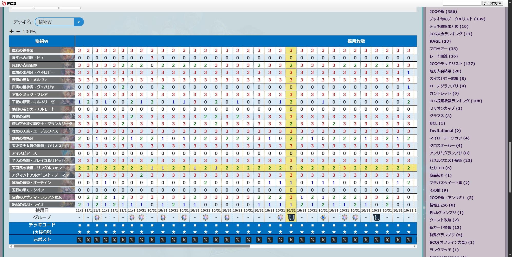Open the X post below the yellow U icon
The image size is (512, 257).
pos(291,240)
